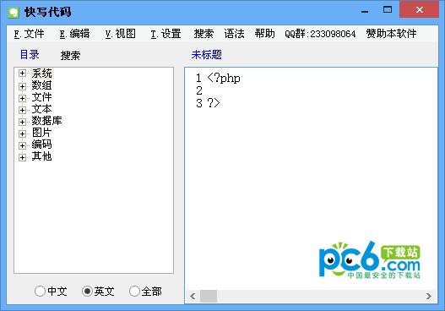The width and height of the screenshot is (445, 311).
Task: Click the horizontal scrollbar right arrow
Action: tap(429, 297)
